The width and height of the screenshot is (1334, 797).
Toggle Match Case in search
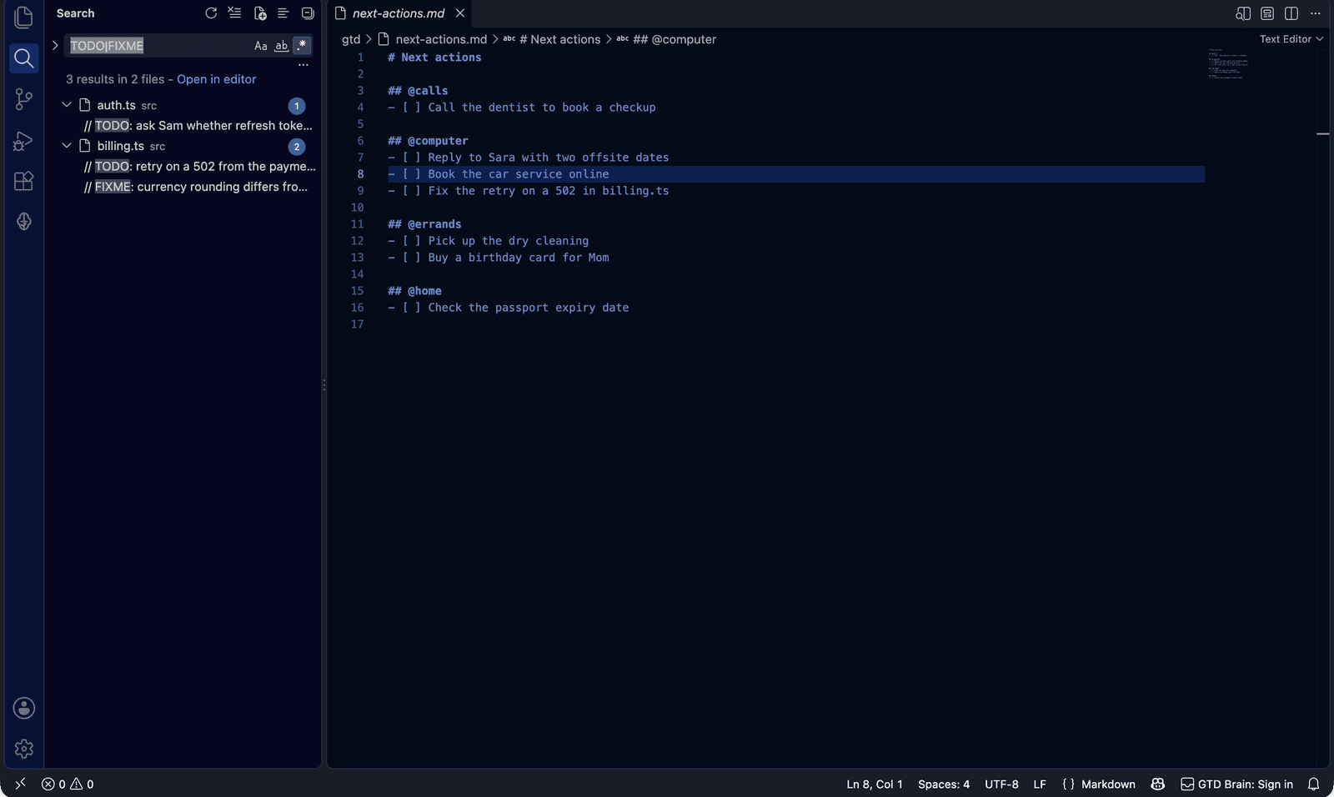point(261,46)
